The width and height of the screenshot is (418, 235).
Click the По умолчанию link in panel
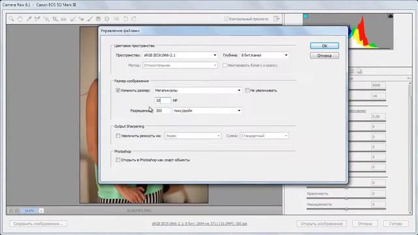click(357, 111)
